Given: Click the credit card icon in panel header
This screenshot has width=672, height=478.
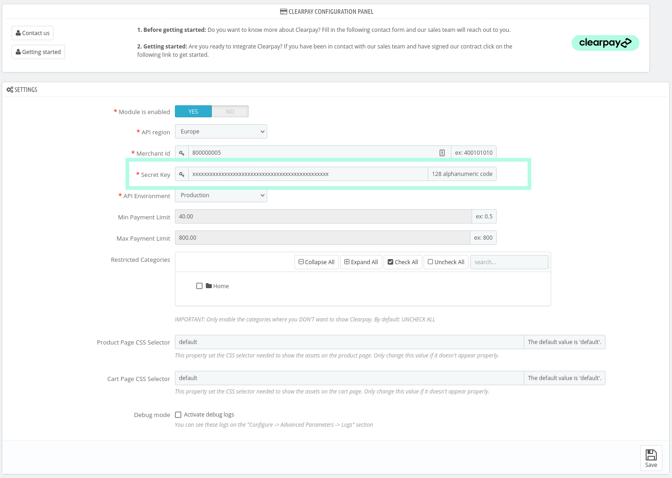Looking at the screenshot, I should point(283,12).
